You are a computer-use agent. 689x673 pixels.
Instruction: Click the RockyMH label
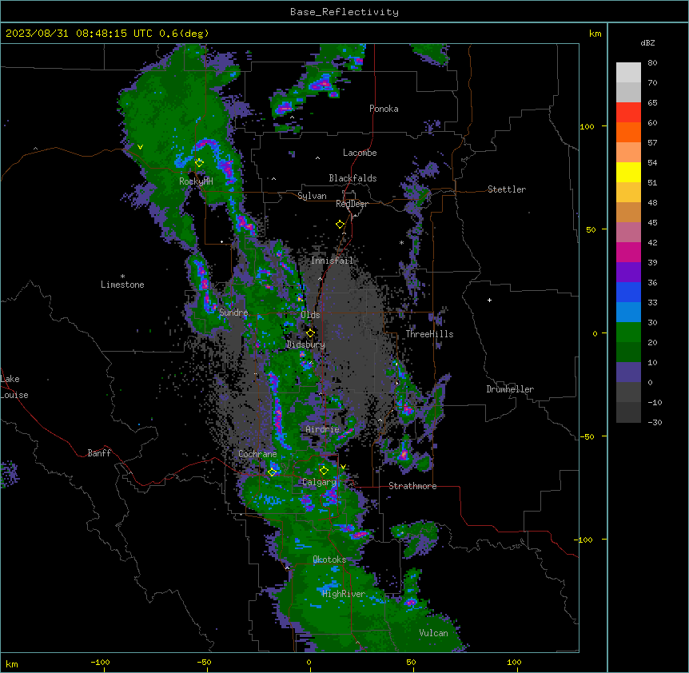(196, 181)
